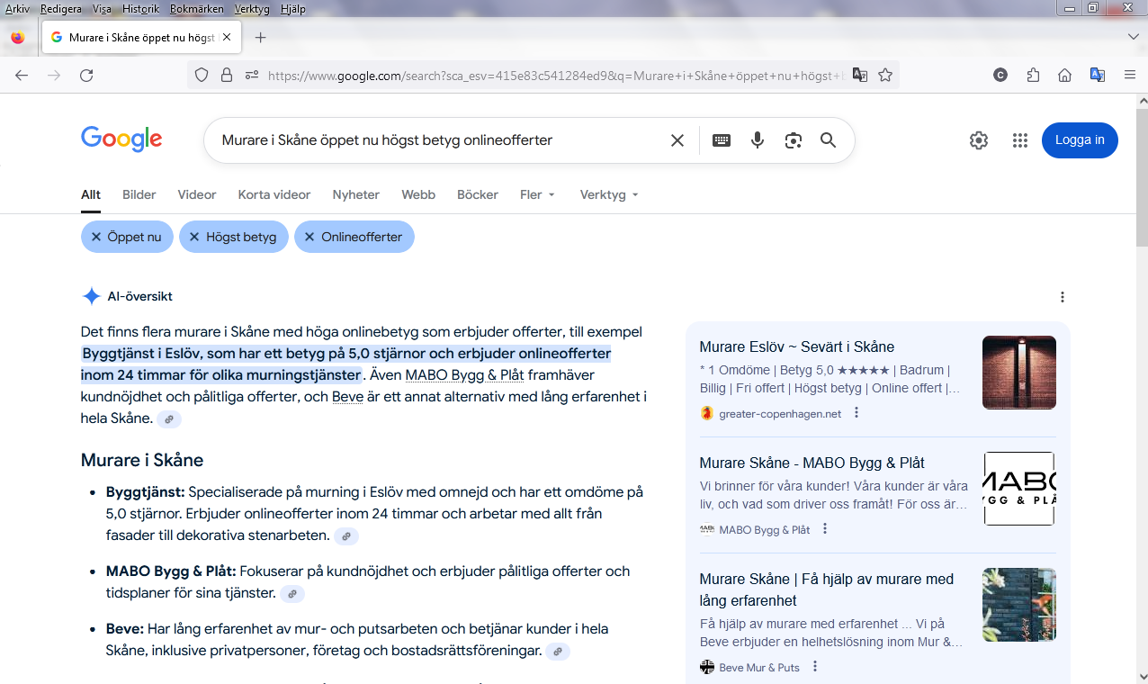The height and width of the screenshot is (684, 1148).
Task: Open Google Lens image search
Action: pyautogui.click(x=793, y=140)
